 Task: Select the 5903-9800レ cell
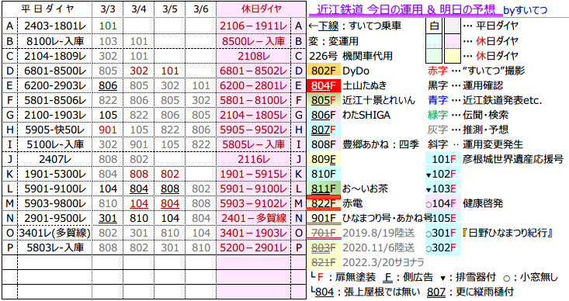(55, 203)
